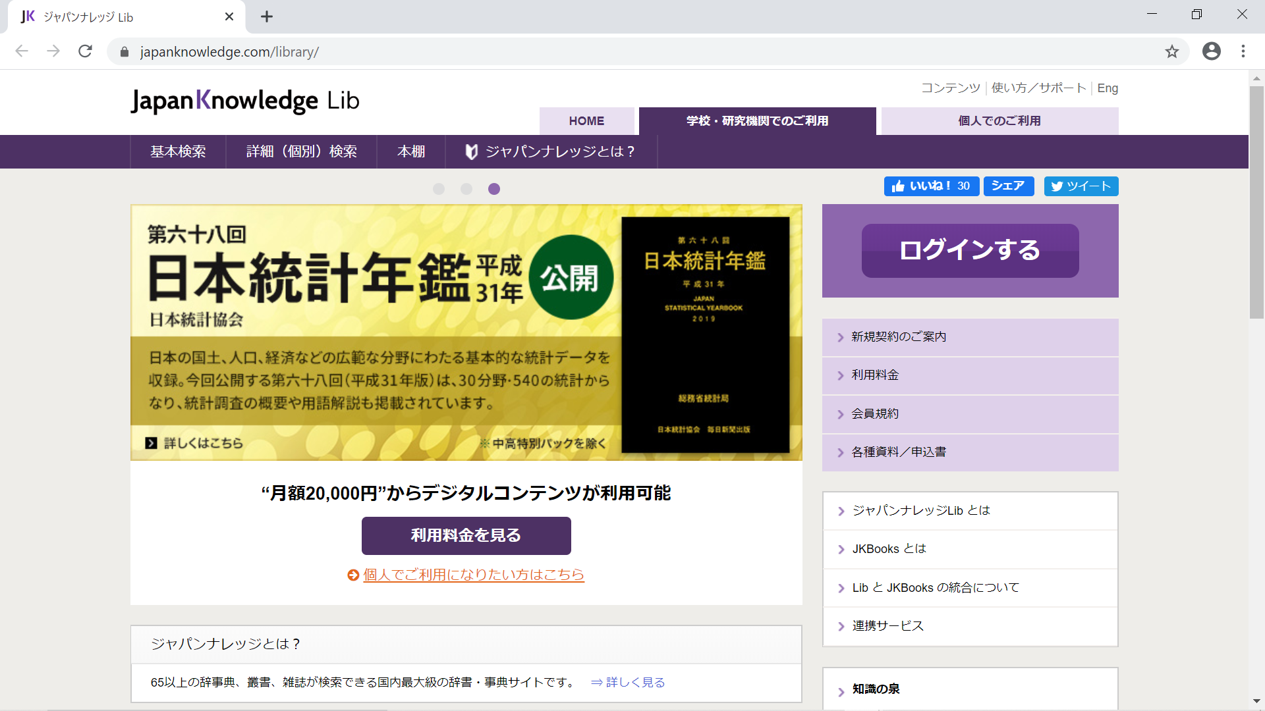Open the Chrome profile avatar icon
The width and height of the screenshot is (1265, 711).
coord(1211,51)
